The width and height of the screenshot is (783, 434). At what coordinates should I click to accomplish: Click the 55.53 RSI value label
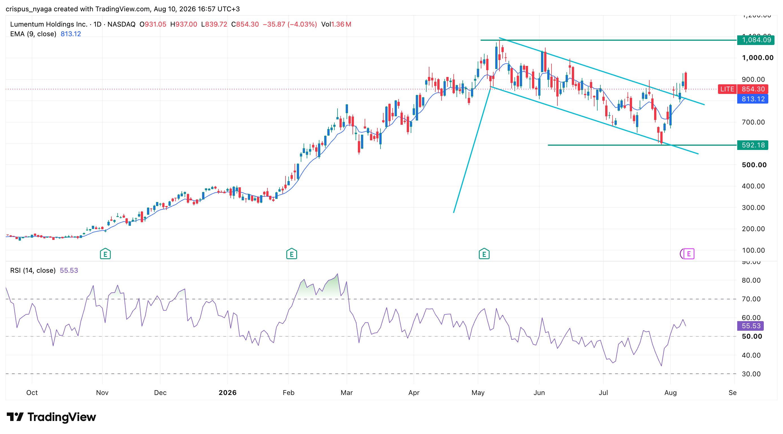[750, 326]
